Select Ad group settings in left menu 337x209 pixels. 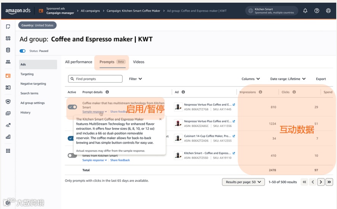click(32, 103)
